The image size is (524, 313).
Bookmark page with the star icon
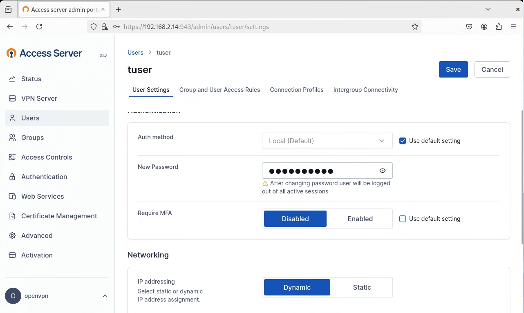tap(415, 27)
